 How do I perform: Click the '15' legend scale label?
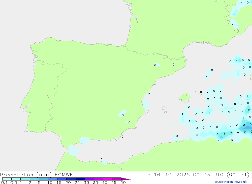click(x=59, y=182)
